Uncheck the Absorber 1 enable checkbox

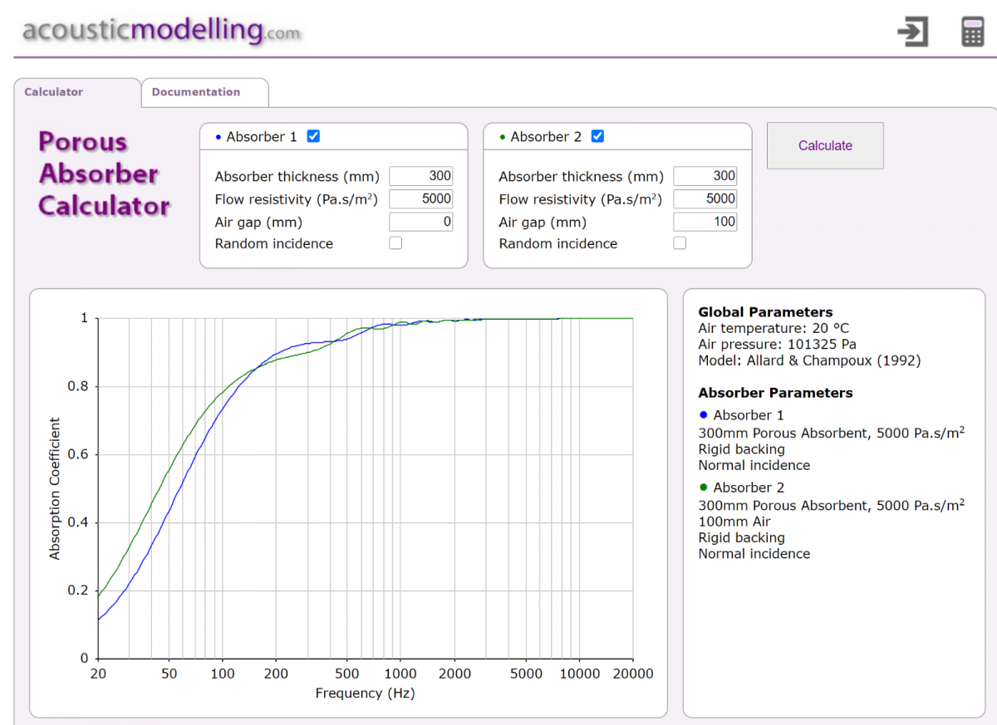coord(313,136)
